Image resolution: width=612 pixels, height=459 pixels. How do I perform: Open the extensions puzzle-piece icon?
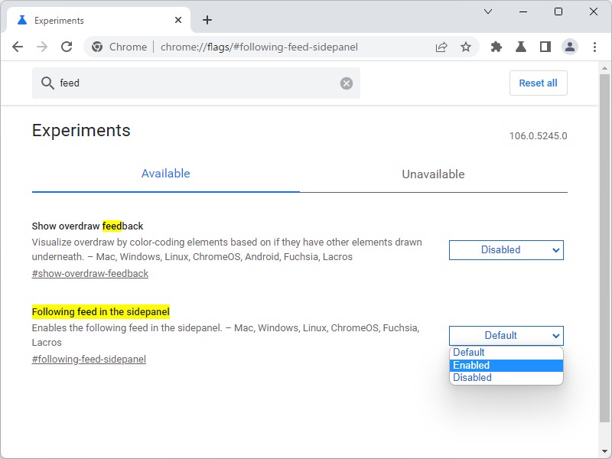[496, 47]
